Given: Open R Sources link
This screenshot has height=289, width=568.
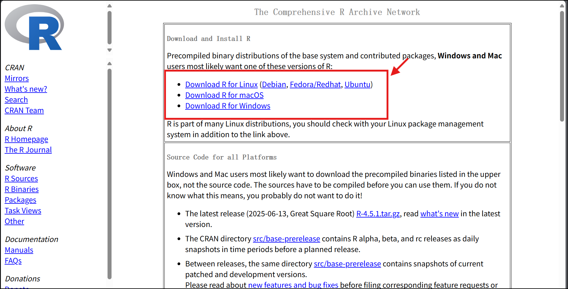Looking at the screenshot, I should [21, 179].
